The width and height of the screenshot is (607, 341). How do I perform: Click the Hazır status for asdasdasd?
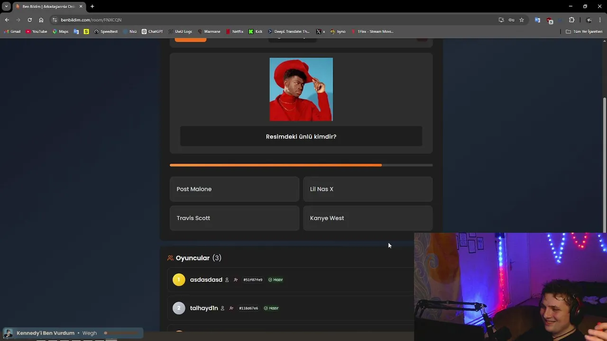276,280
